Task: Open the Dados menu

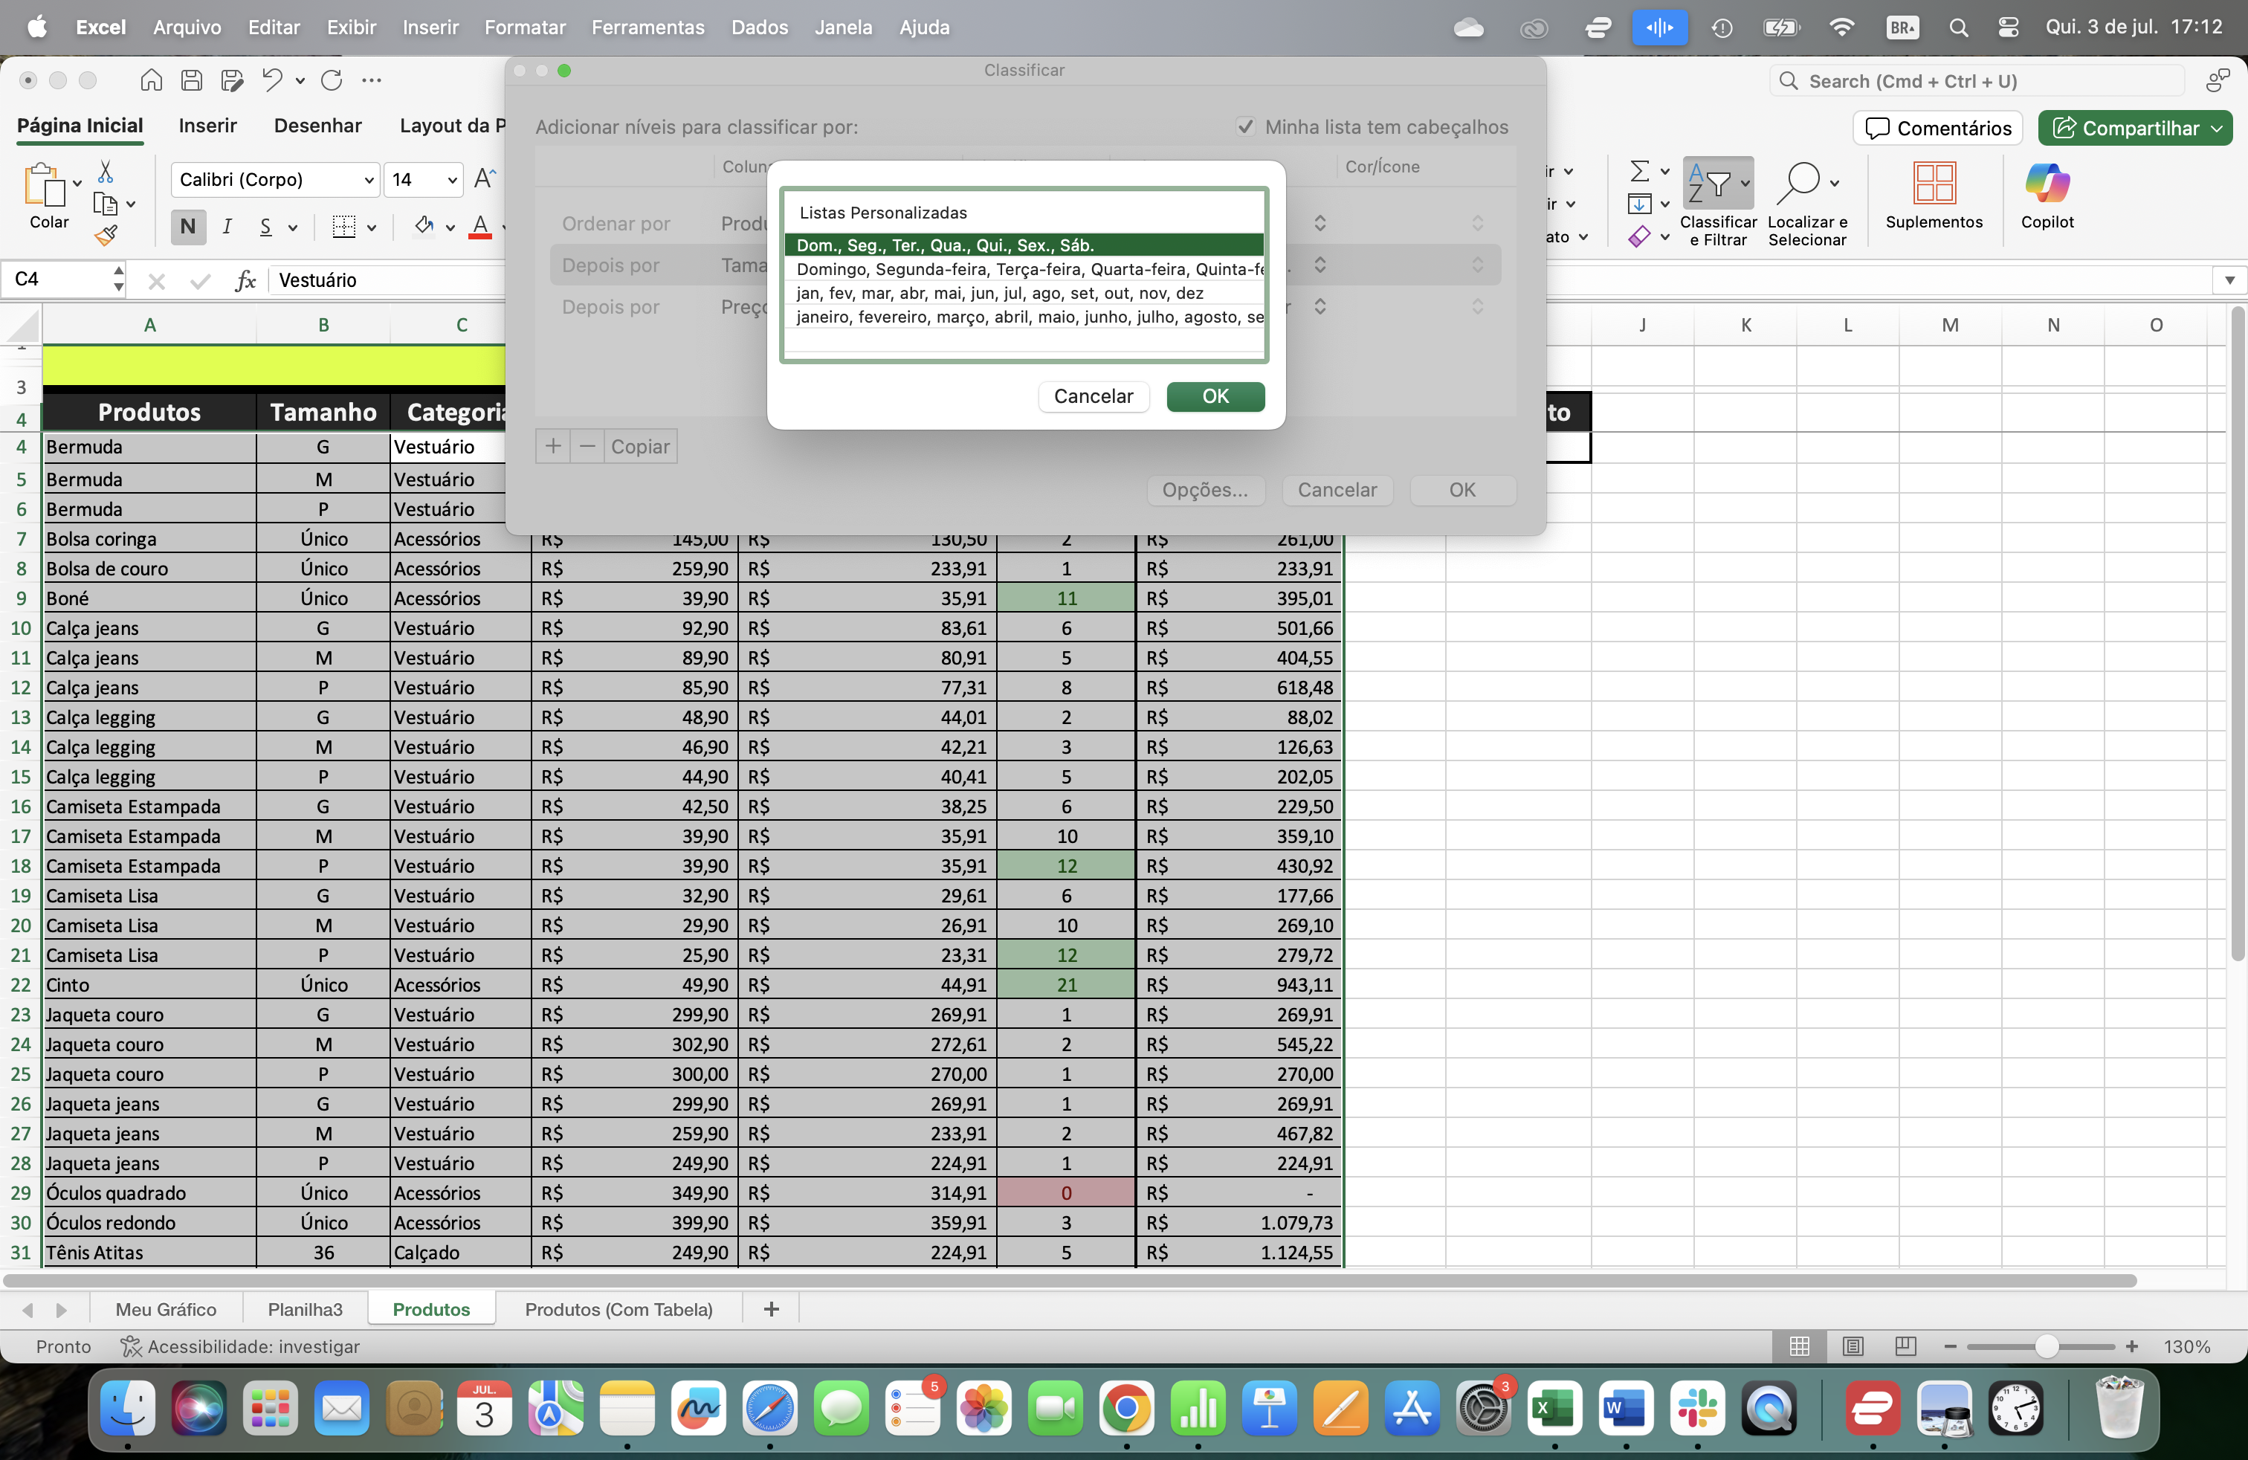Action: pyautogui.click(x=760, y=28)
